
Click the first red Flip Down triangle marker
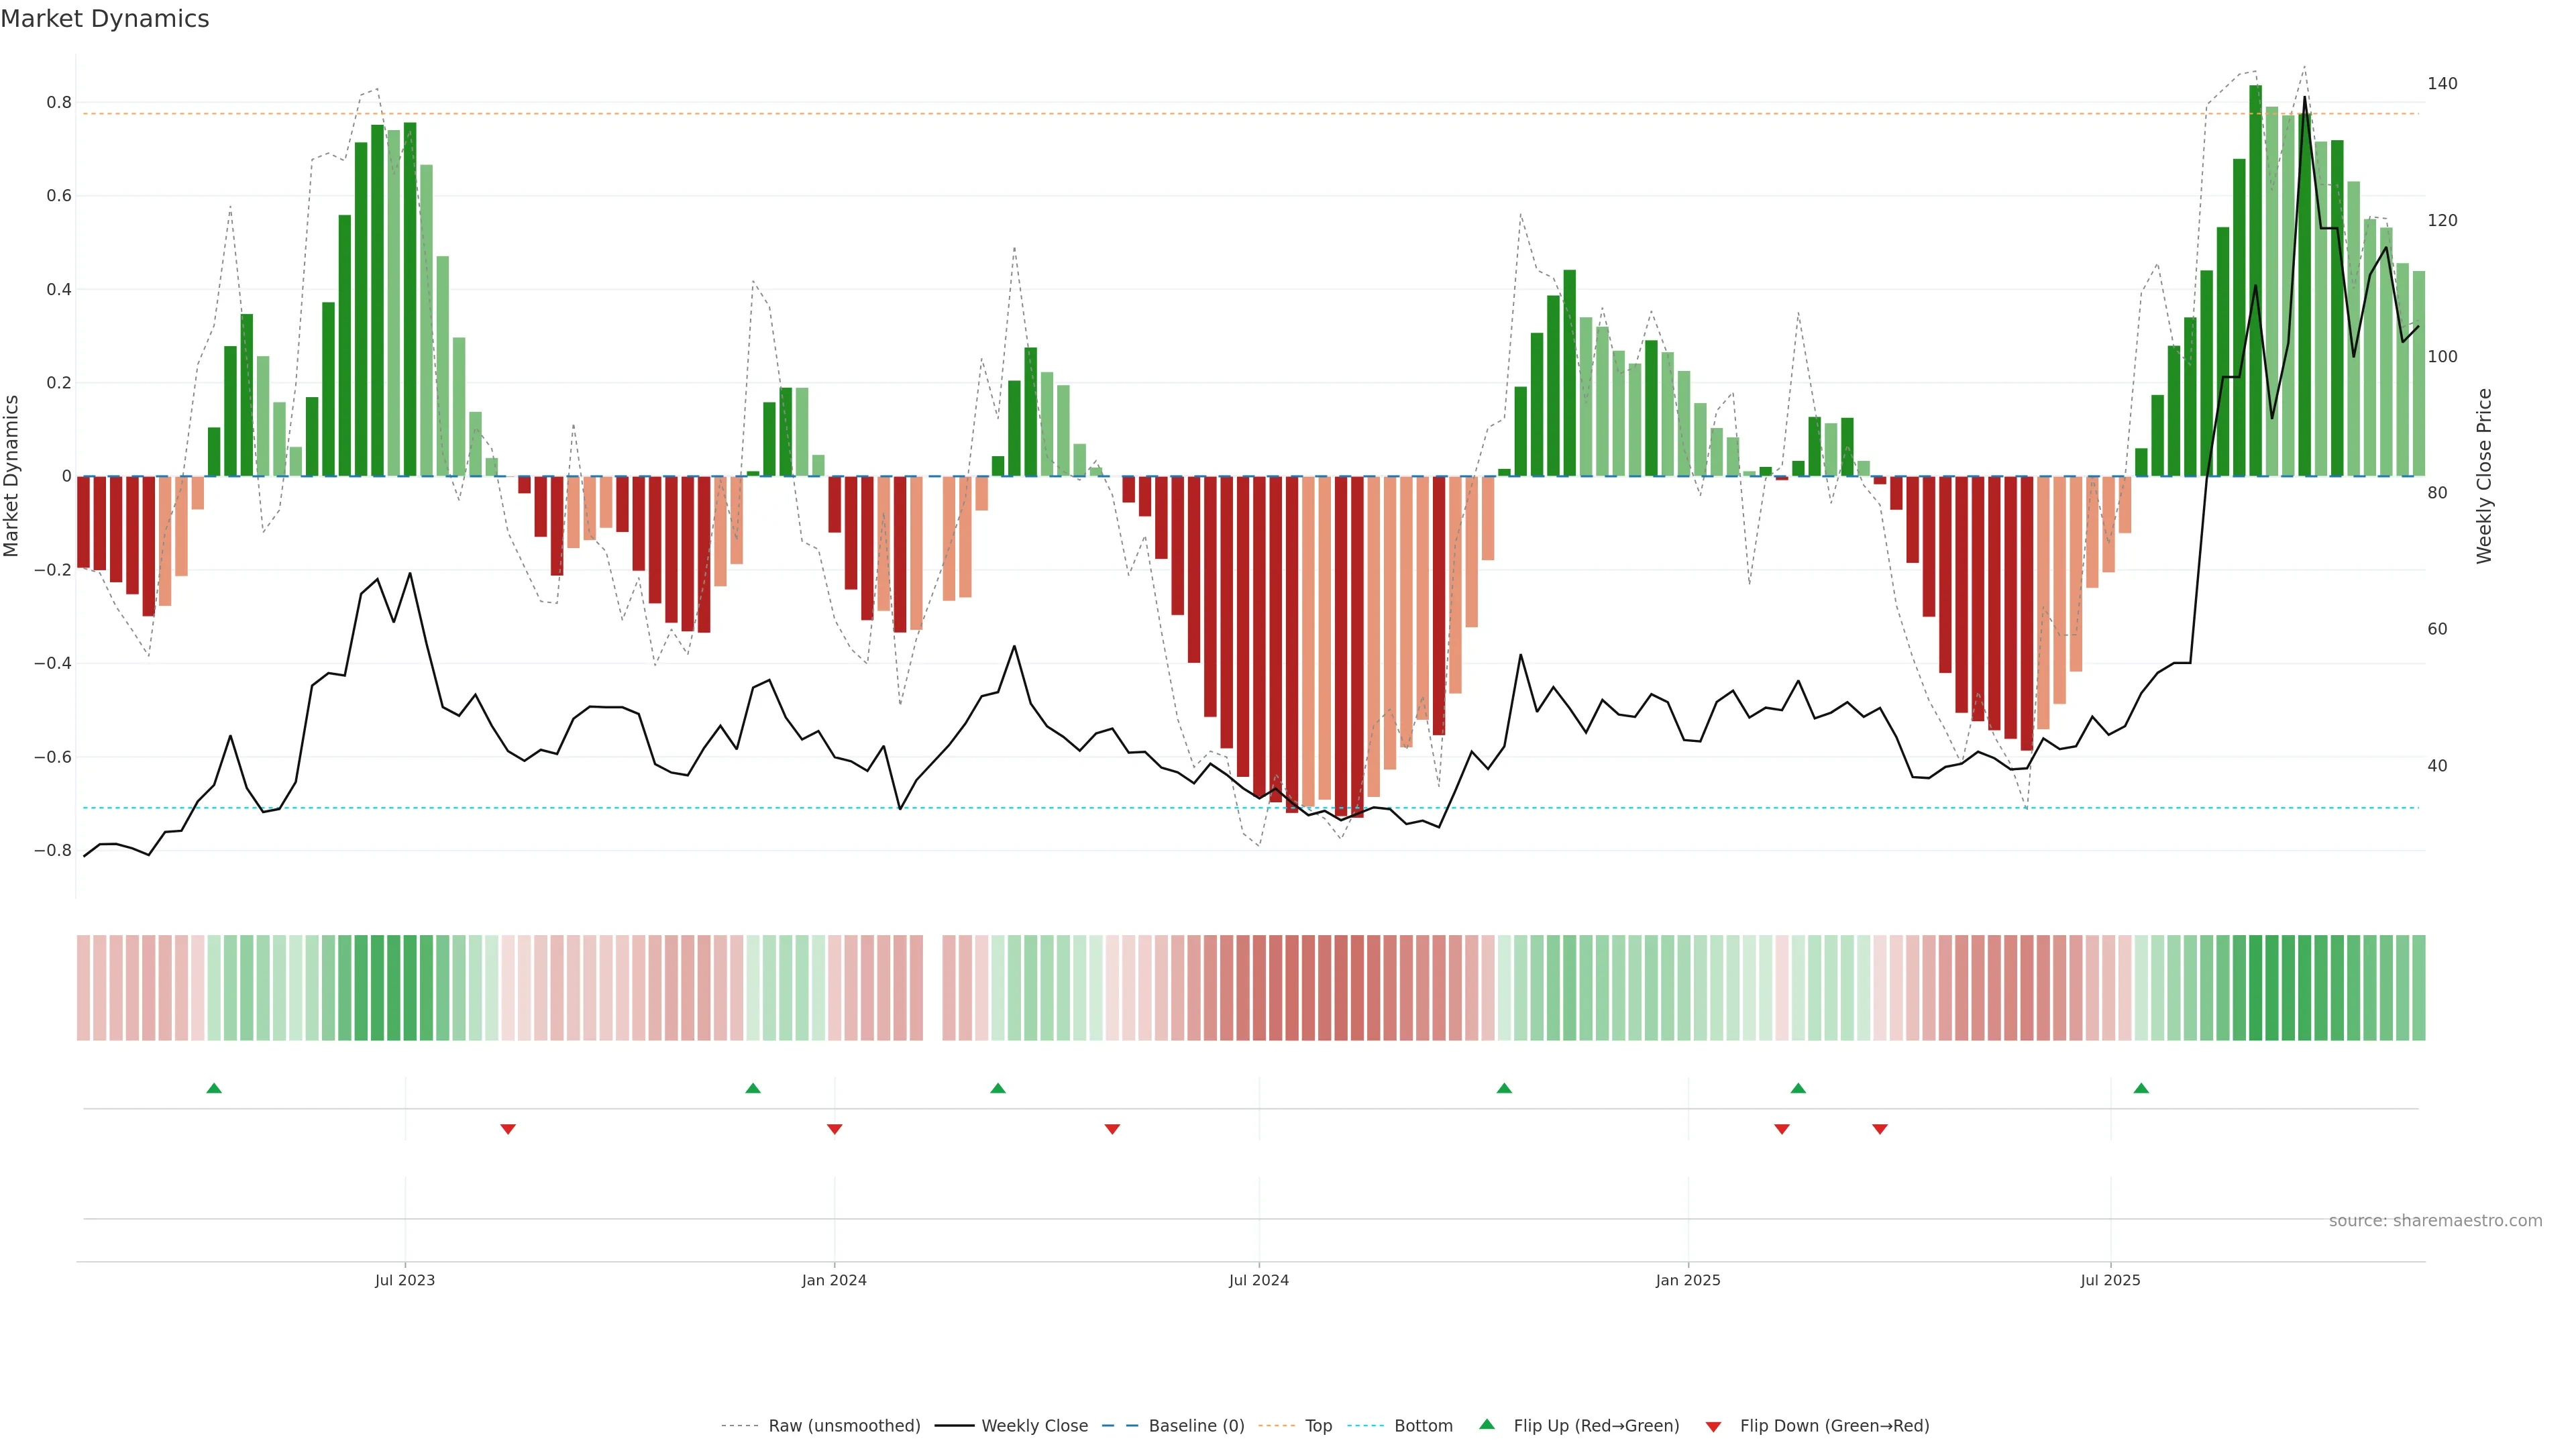[x=508, y=1129]
